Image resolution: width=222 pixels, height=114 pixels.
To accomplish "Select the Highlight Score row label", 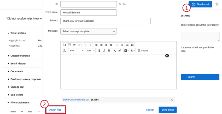I will tap(17, 41).
